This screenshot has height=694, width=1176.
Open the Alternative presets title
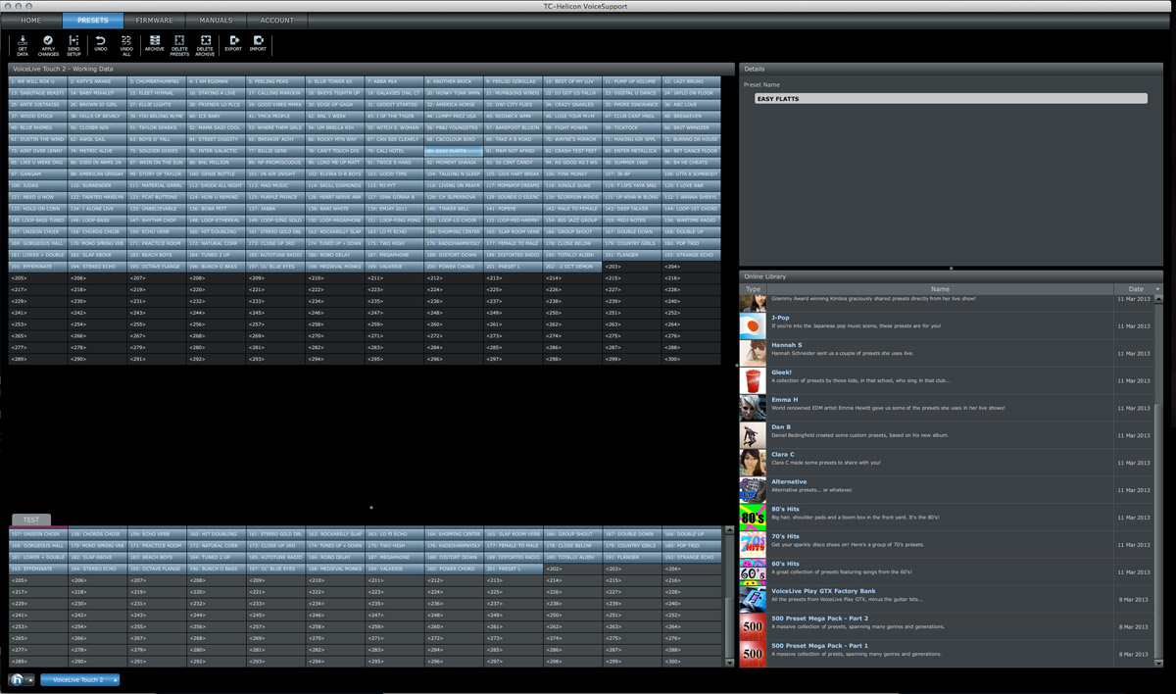[x=789, y=481]
